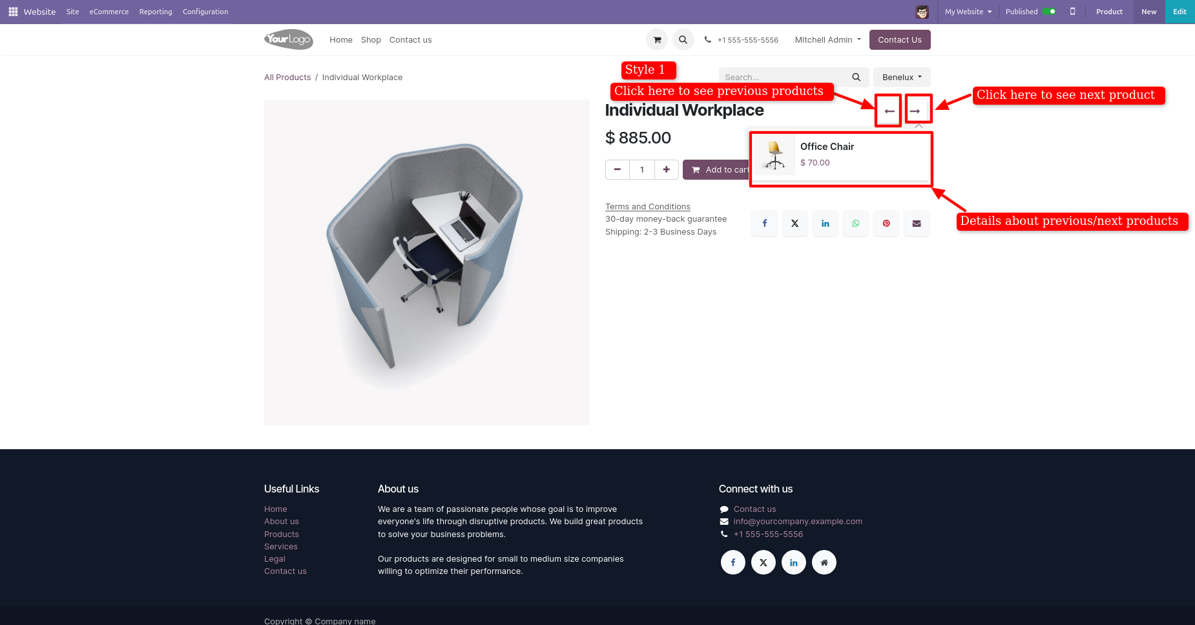This screenshot has height=625, width=1195.
Task: Share product by email icon
Action: coord(916,223)
